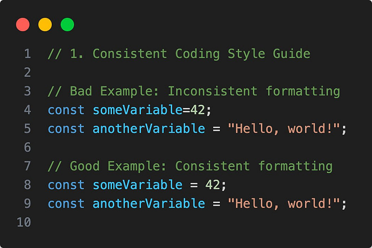Click the number 42 on line 8
This screenshot has width=372, height=248.
(212, 185)
